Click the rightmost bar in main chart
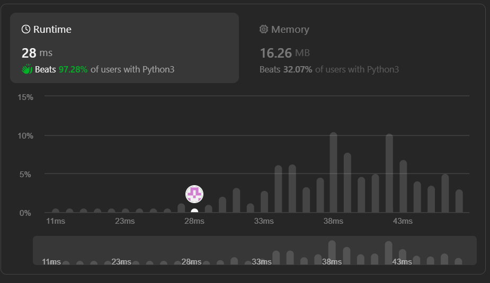This screenshot has height=283, width=490. click(x=459, y=201)
